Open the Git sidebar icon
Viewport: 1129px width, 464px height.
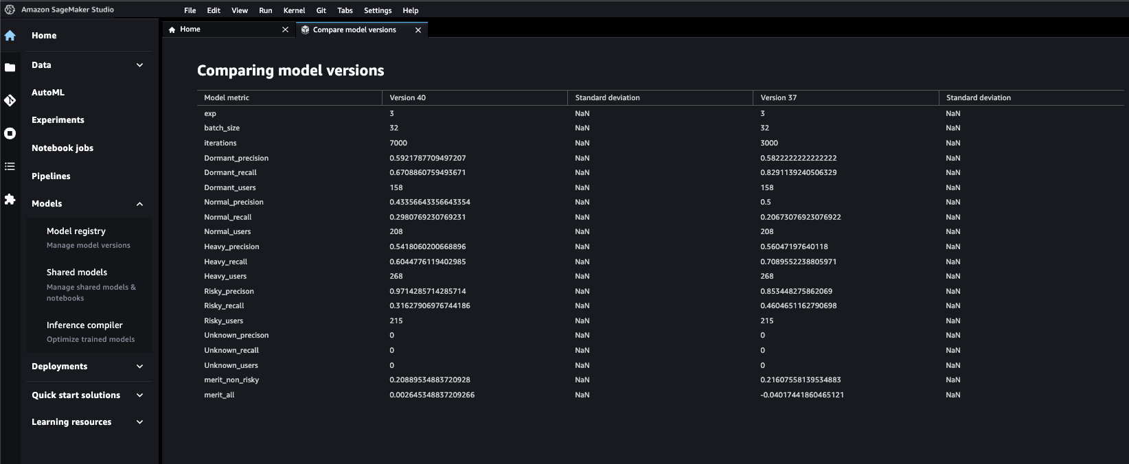(x=10, y=100)
